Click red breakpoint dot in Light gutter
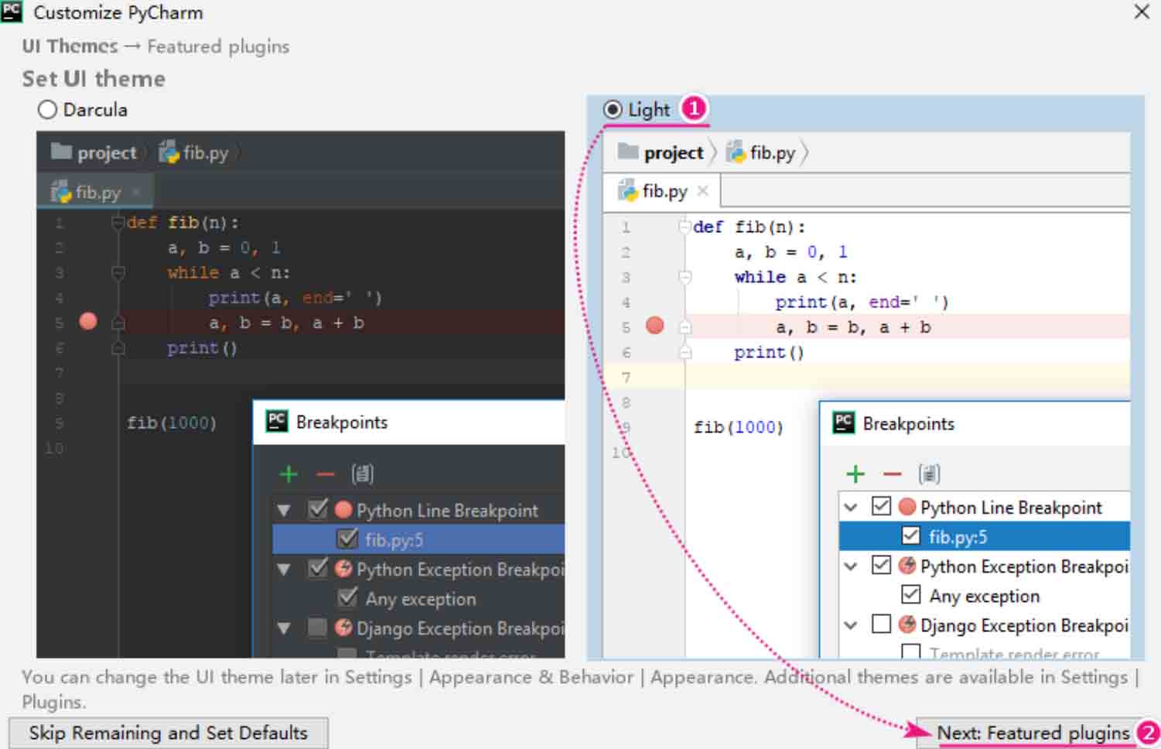Viewport: 1161px width, 749px height. pyautogui.click(x=655, y=325)
